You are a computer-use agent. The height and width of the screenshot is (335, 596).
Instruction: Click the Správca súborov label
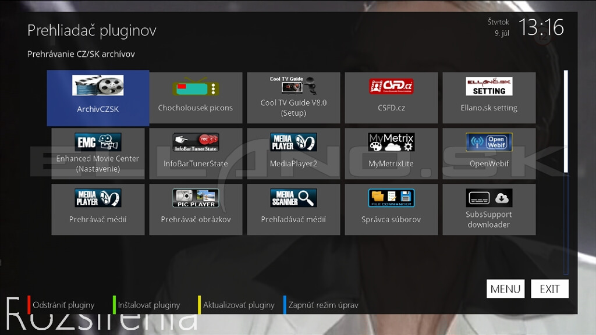coord(391,219)
